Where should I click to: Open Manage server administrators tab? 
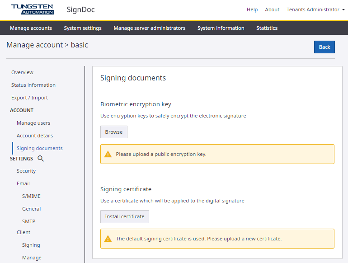coord(149,28)
